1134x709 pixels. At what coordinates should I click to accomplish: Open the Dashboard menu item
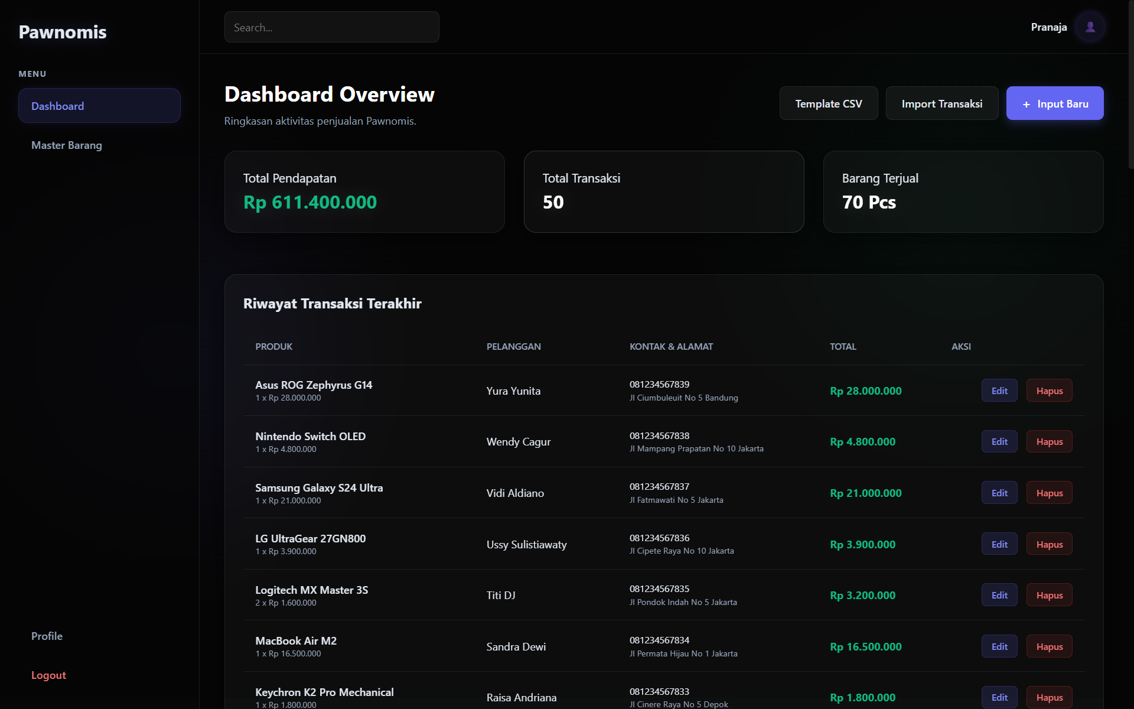click(x=99, y=106)
